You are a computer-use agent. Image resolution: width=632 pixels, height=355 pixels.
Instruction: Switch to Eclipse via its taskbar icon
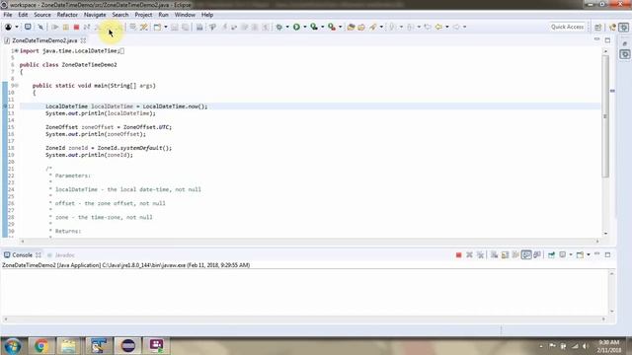point(127,346)
